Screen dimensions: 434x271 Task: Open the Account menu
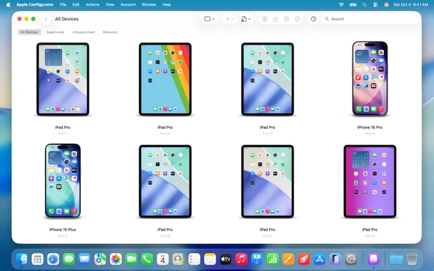pyautogui.click(x=128, y=4)
